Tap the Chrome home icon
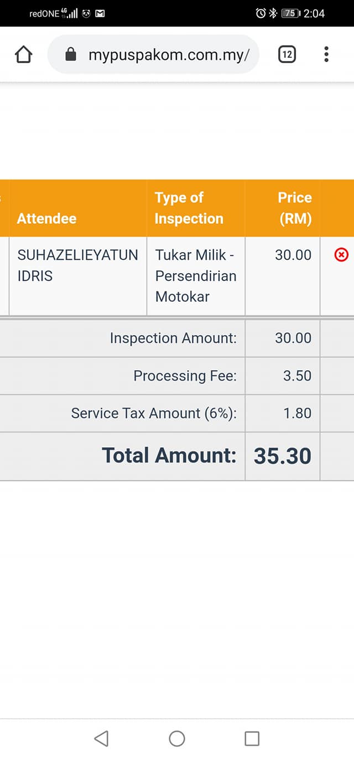The image size is (354, 759). tap(24, 54)
